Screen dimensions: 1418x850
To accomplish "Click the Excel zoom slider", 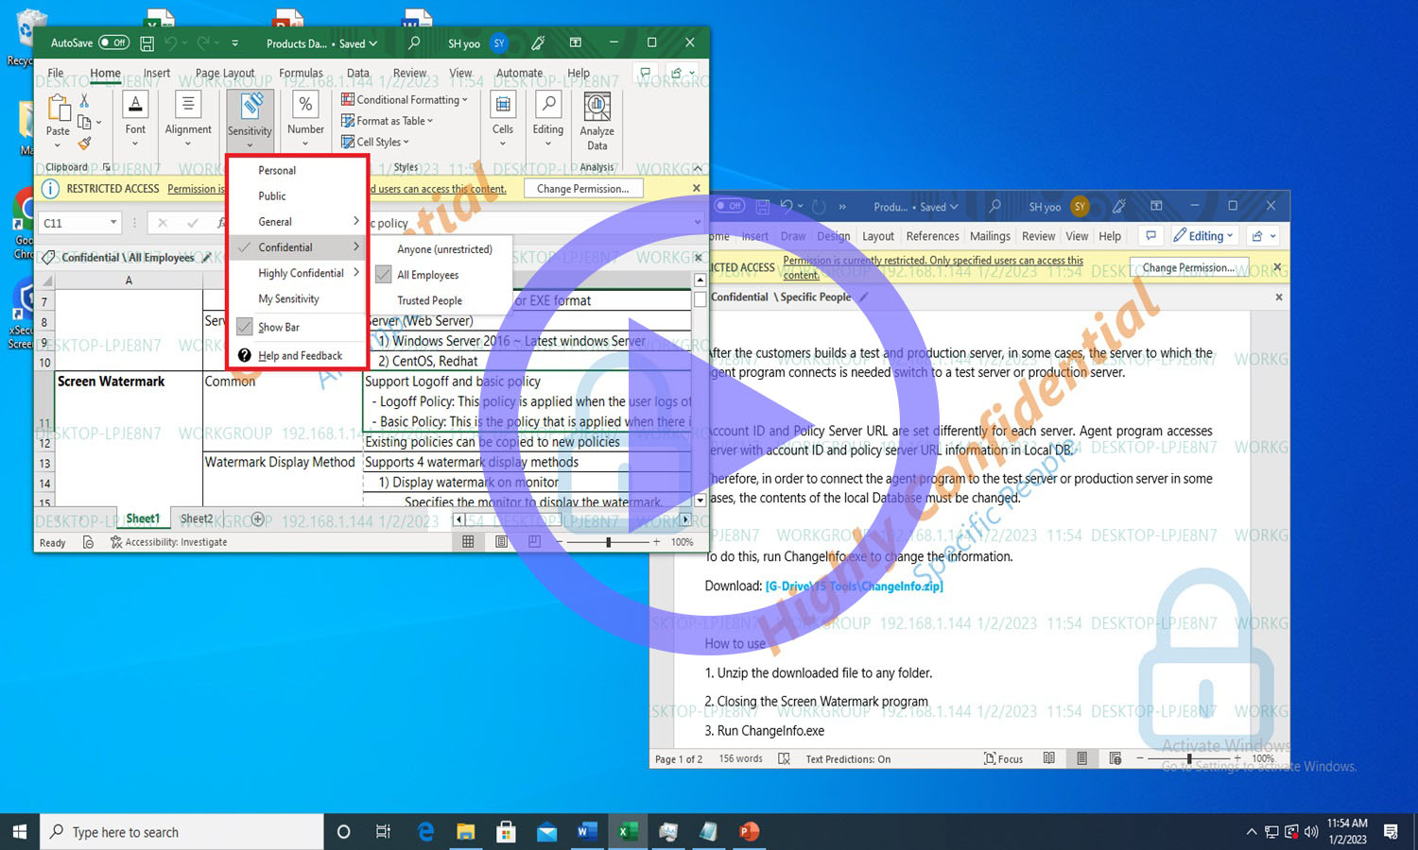I will coord(609,542).
